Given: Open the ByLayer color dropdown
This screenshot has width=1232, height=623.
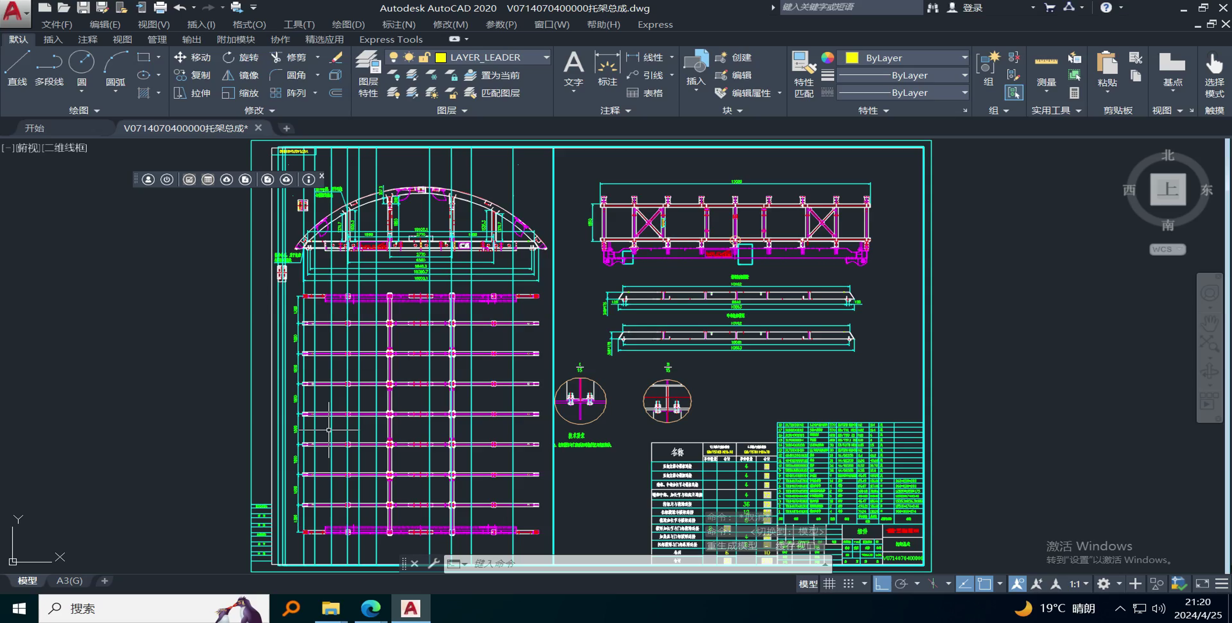Looking at the screenshot, I should point(965,58).
